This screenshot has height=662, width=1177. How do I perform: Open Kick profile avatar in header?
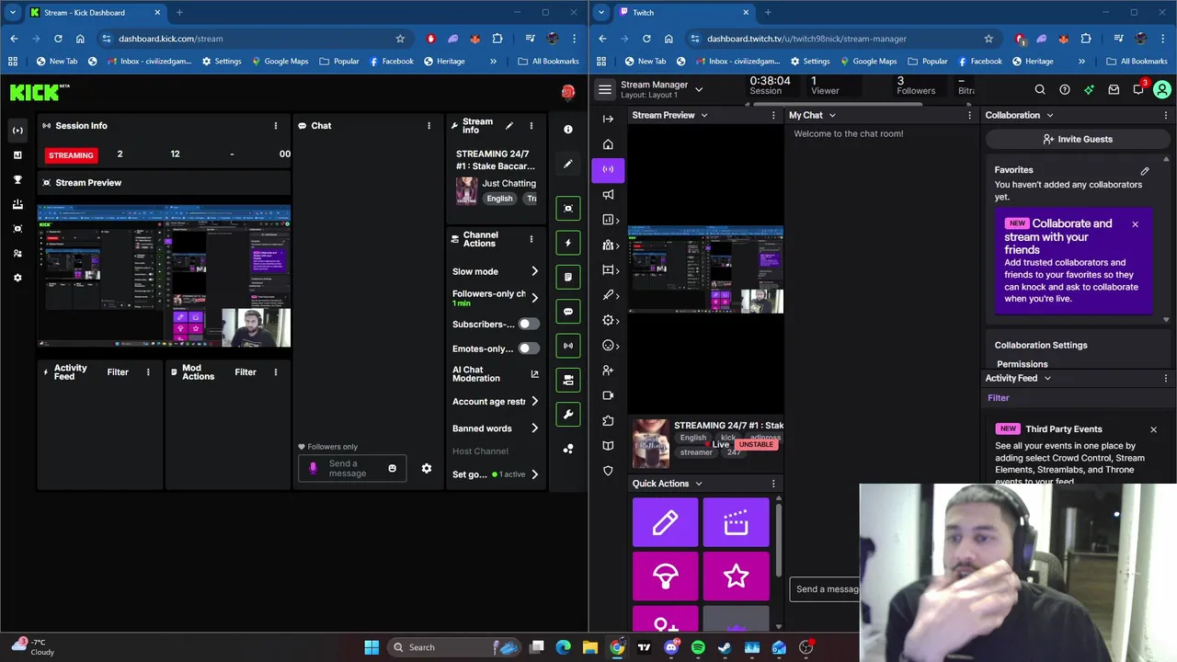pyautogui.click(x=568, y=92)
